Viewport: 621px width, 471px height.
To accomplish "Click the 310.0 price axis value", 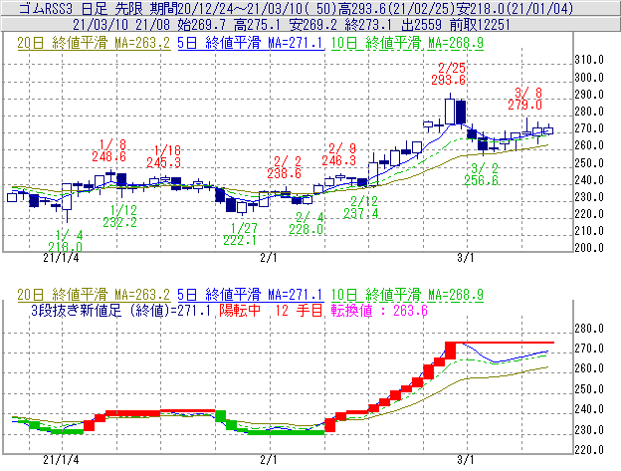I will coord(589,60).
